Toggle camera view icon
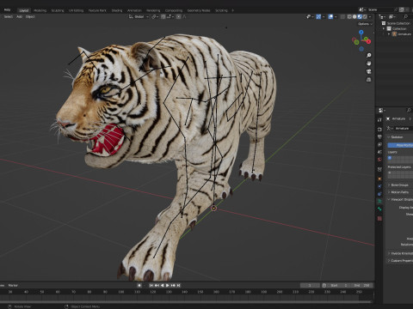413x309 pixels. (x=369, y=71)
